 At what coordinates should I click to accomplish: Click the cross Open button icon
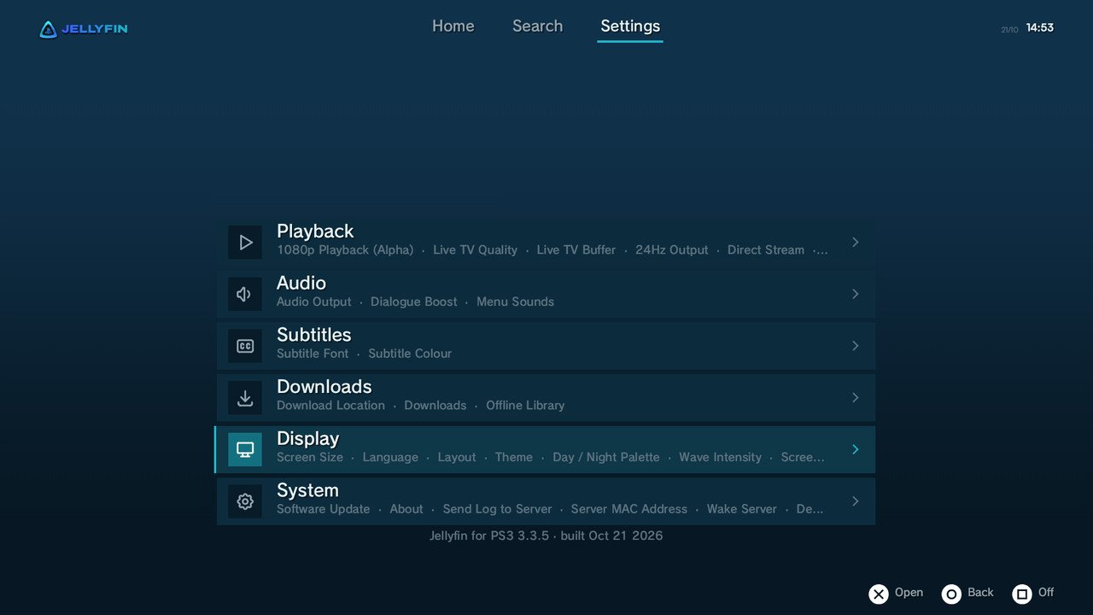(x=879, y=594)
